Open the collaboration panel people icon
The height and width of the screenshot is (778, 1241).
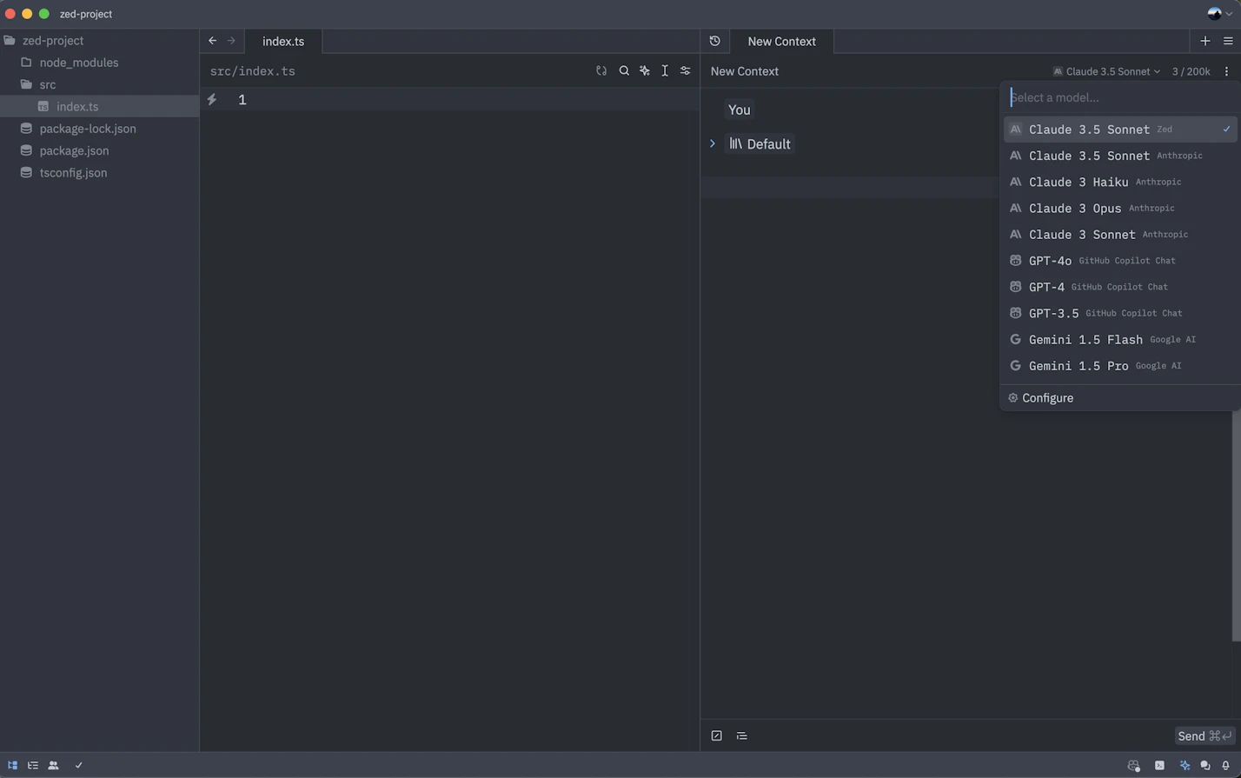click(54, 765)
